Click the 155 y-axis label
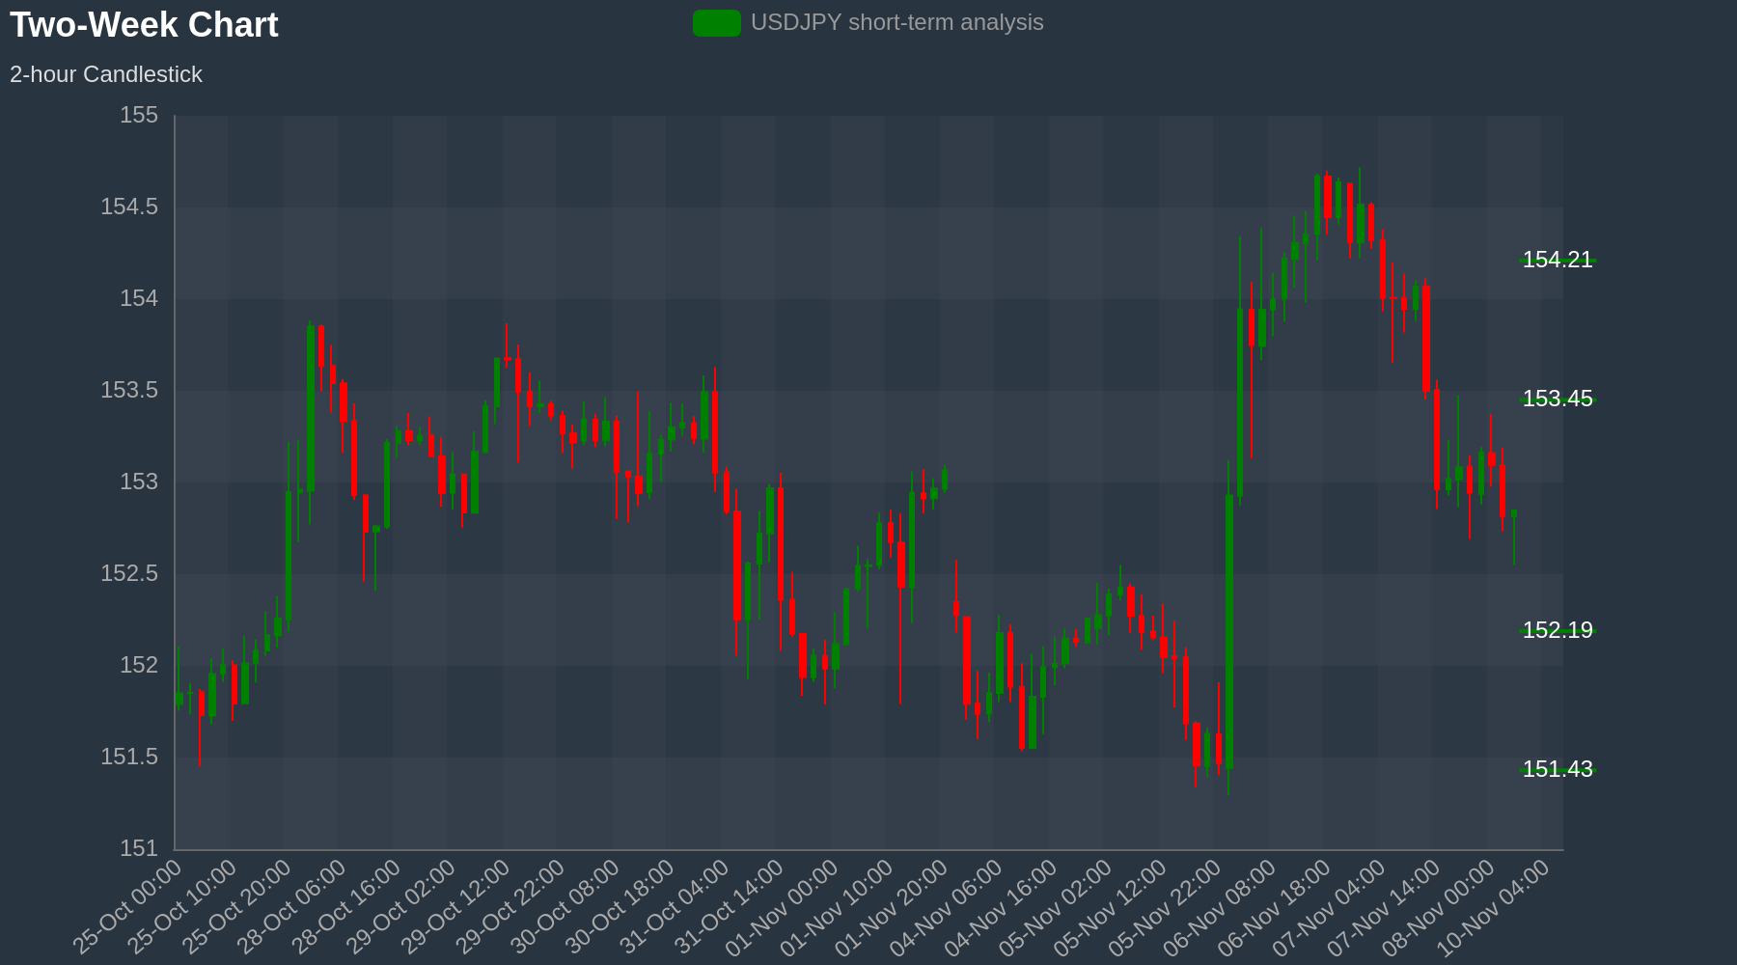The height and width of the screenshot is (965, 1737). click(x=139, y=116)
